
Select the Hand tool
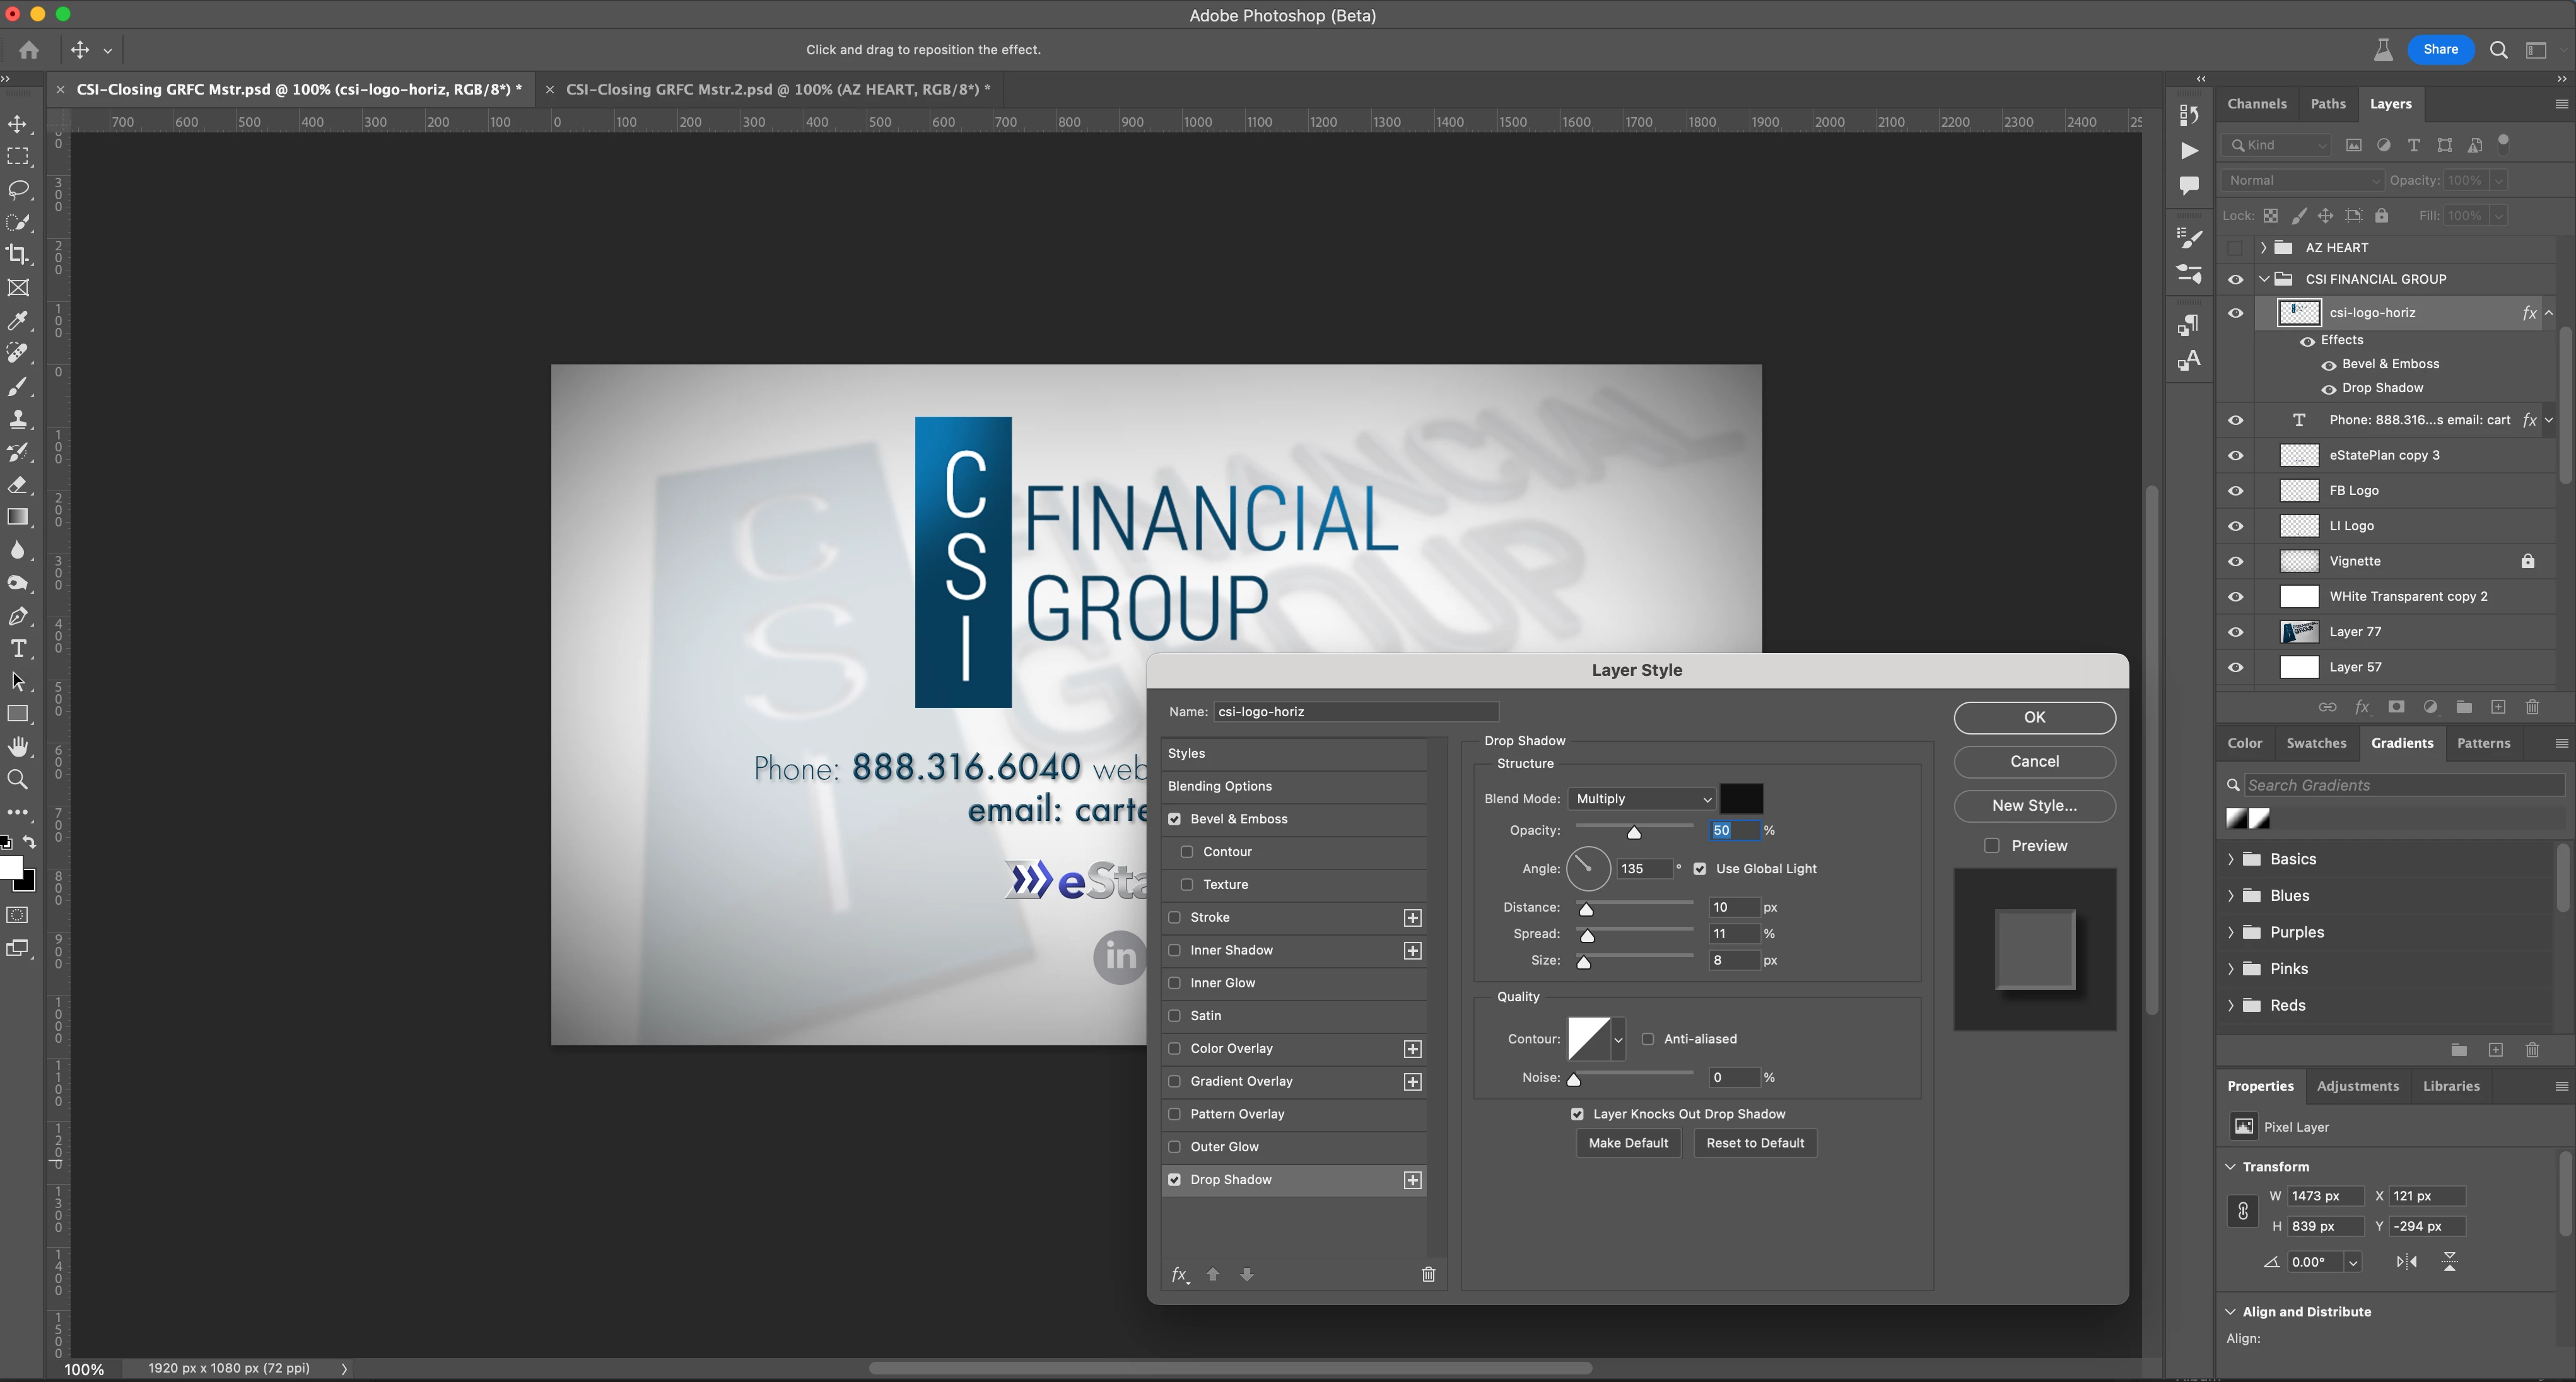click(x=18, y=746)
